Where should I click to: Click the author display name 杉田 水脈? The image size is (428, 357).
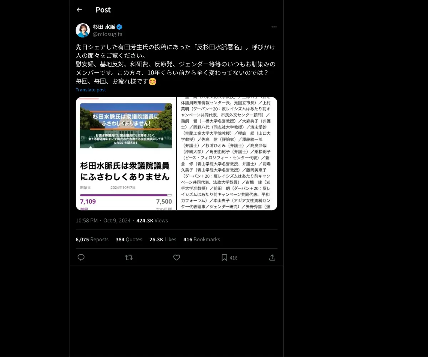[x=104, y=27]
